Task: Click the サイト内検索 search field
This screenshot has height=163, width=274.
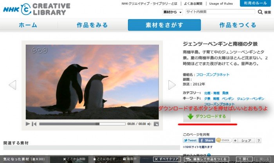Action: [x=220, y=12]
